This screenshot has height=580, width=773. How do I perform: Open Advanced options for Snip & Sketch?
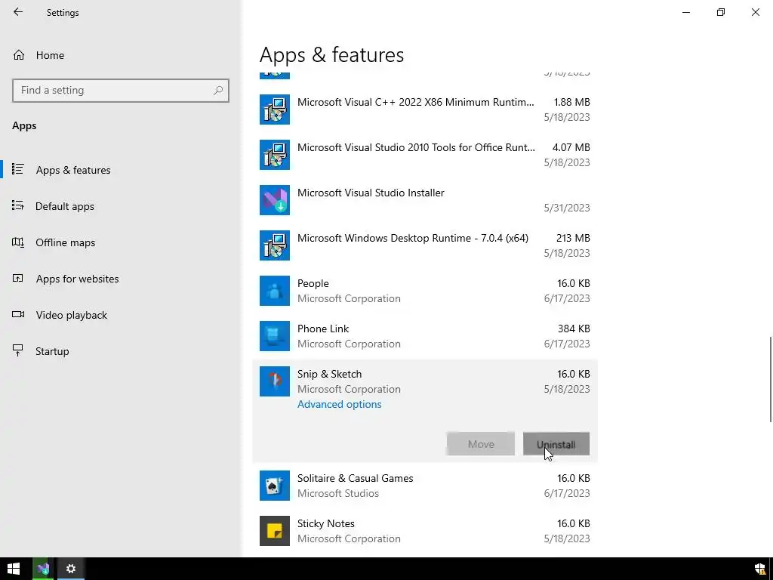[339, 405]
